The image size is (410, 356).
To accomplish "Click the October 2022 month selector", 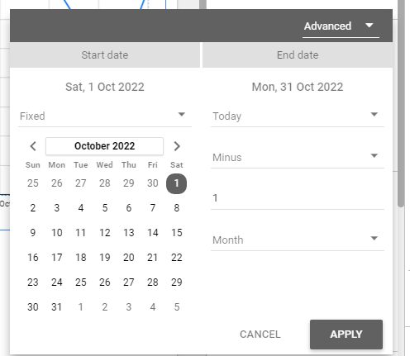I will [x=105, y=146].
